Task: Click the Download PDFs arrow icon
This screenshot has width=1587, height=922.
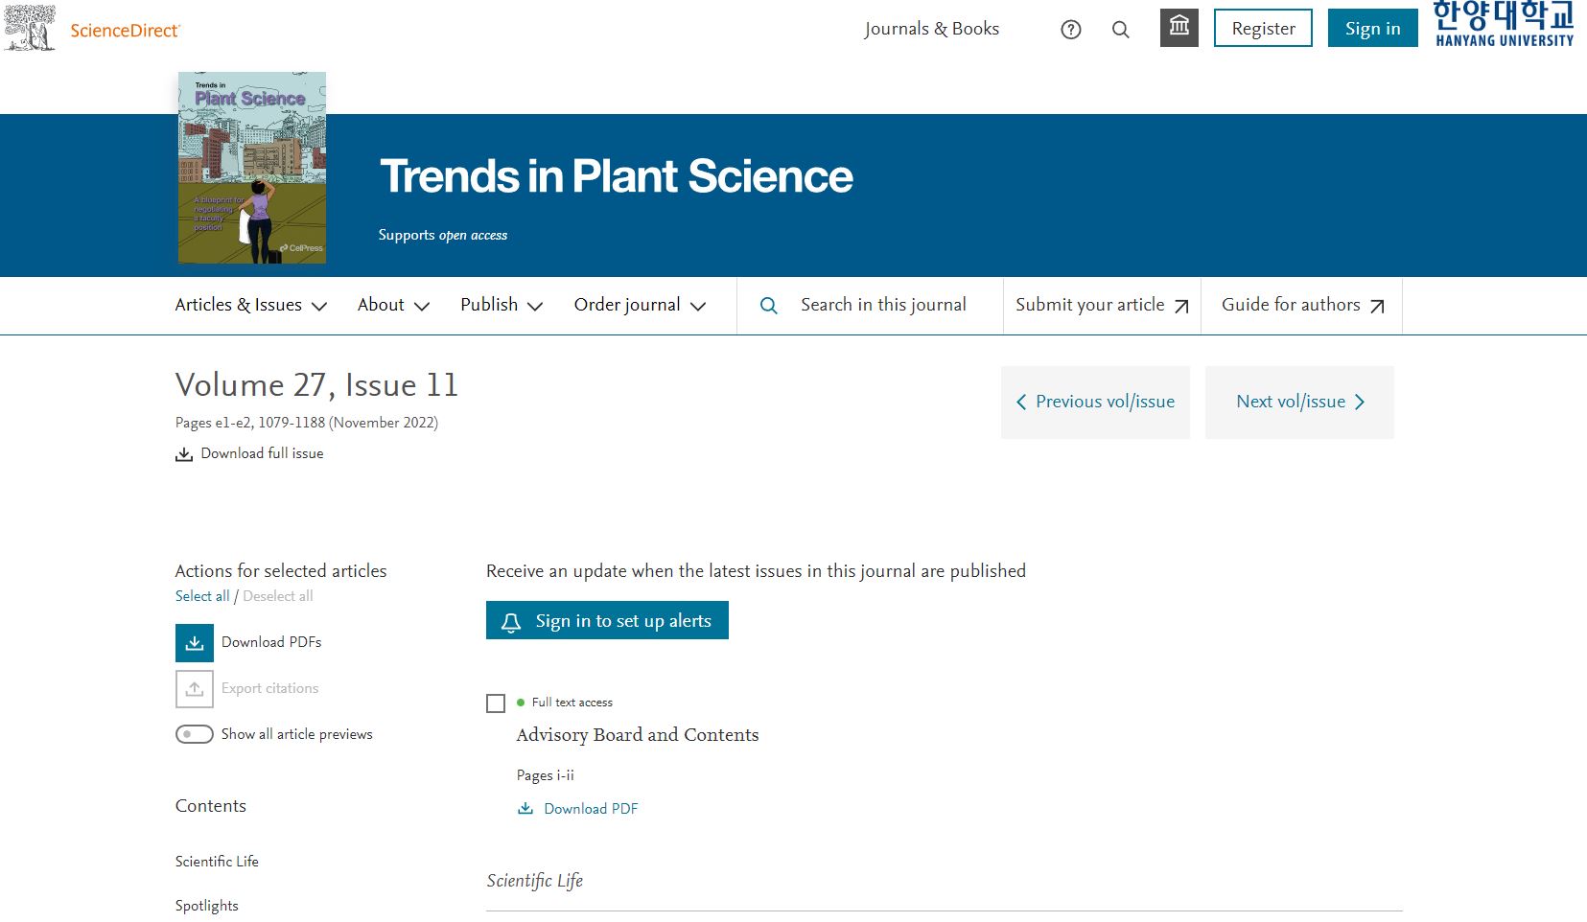Action: 195,643
